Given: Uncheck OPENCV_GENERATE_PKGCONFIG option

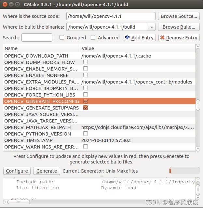Looking at the screenshot, I should 86,101.
